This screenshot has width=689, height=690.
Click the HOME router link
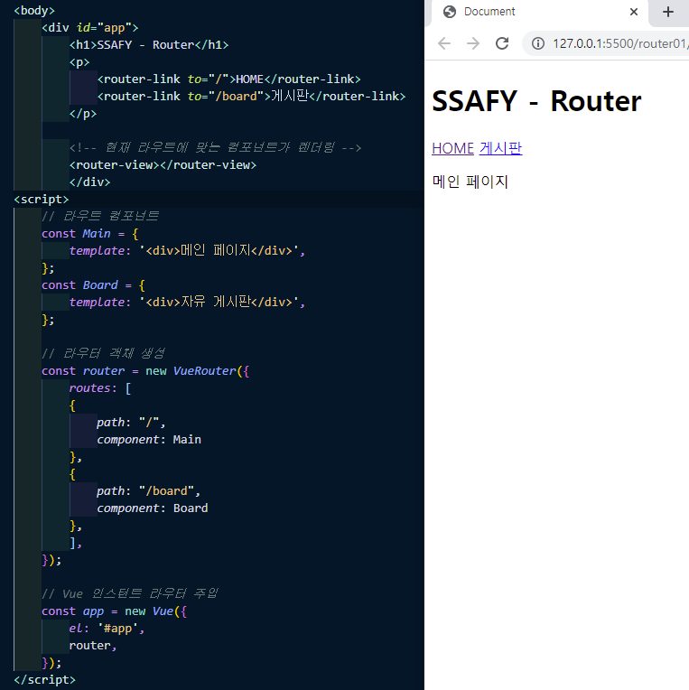452,148
